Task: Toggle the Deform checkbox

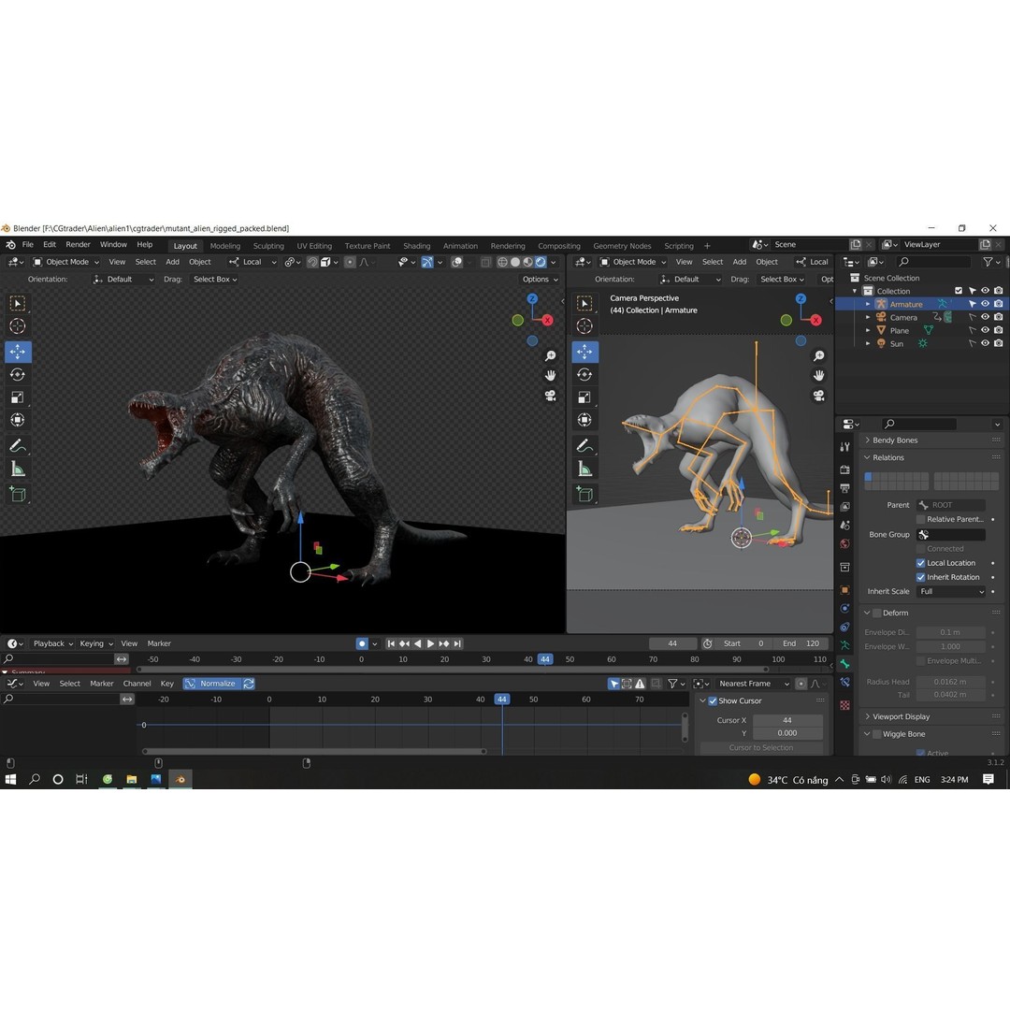Action: click(x=876, y=613)
